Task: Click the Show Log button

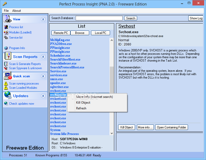Action: coord(196,18)
